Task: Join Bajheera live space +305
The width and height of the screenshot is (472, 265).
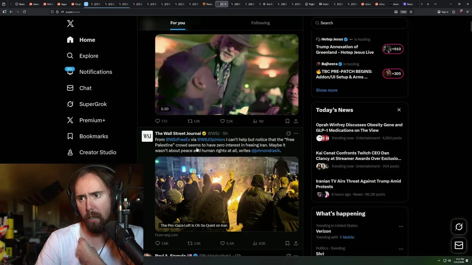Action: click(393, 74)
